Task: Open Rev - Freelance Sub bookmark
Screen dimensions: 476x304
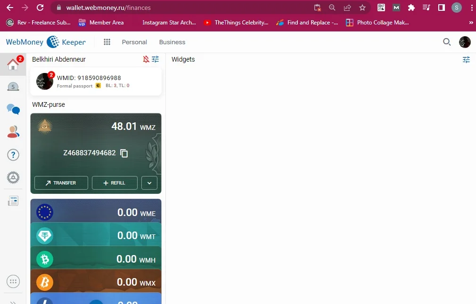Action: [39, 23]
